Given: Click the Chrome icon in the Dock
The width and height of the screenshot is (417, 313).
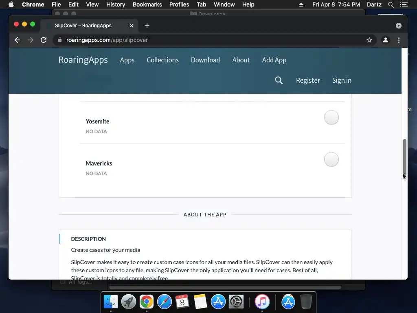Looking at the screenshot, I should (147, 302).
